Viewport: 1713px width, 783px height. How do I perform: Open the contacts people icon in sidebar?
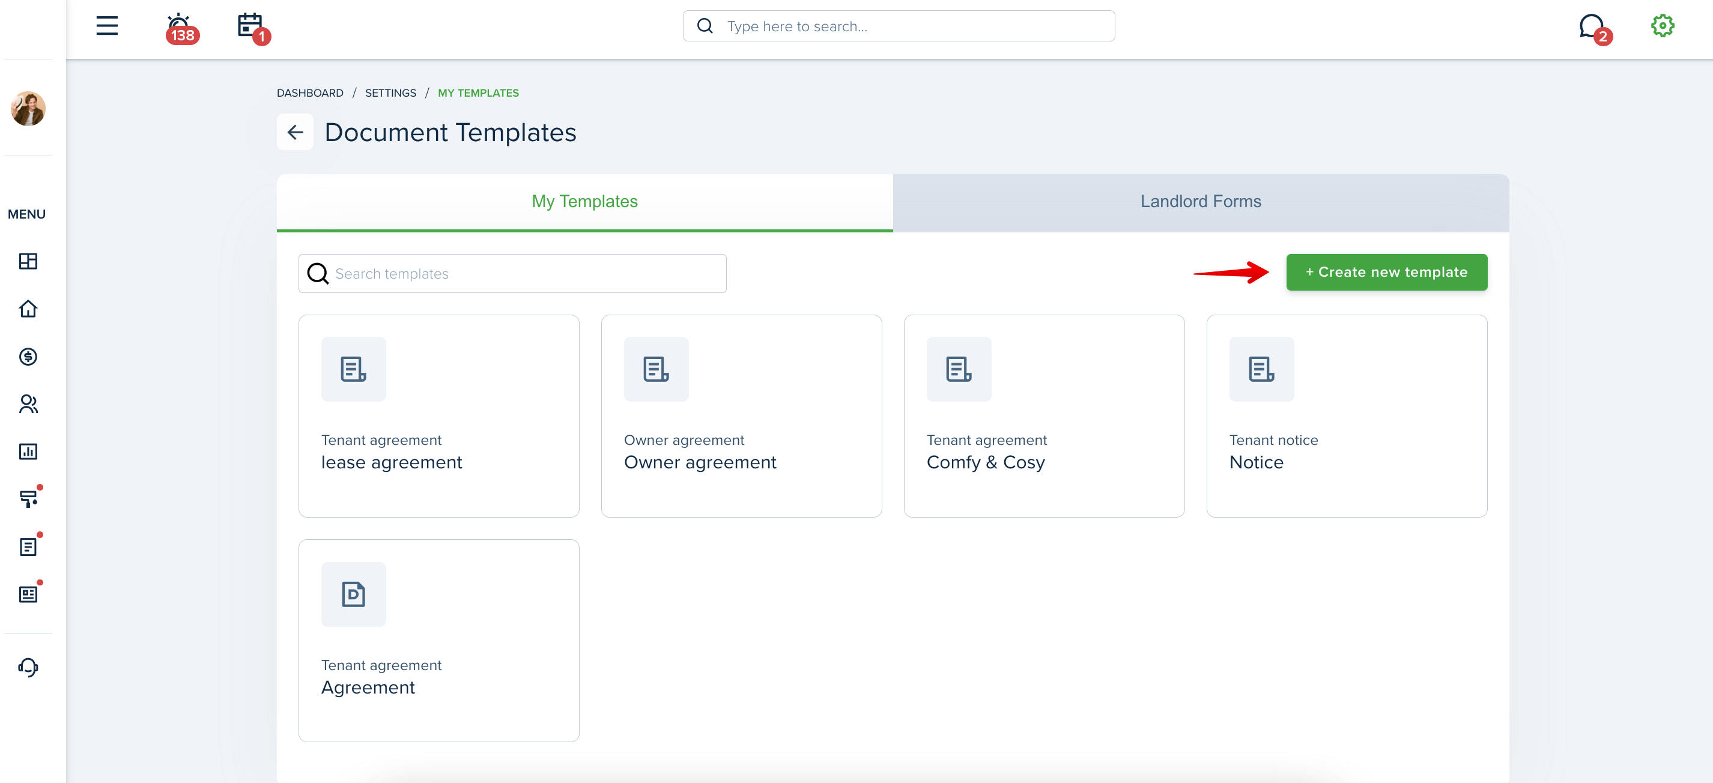pyautogui.click(x=28, y=404)
